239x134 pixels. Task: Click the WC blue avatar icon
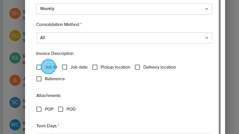point(15,125)
